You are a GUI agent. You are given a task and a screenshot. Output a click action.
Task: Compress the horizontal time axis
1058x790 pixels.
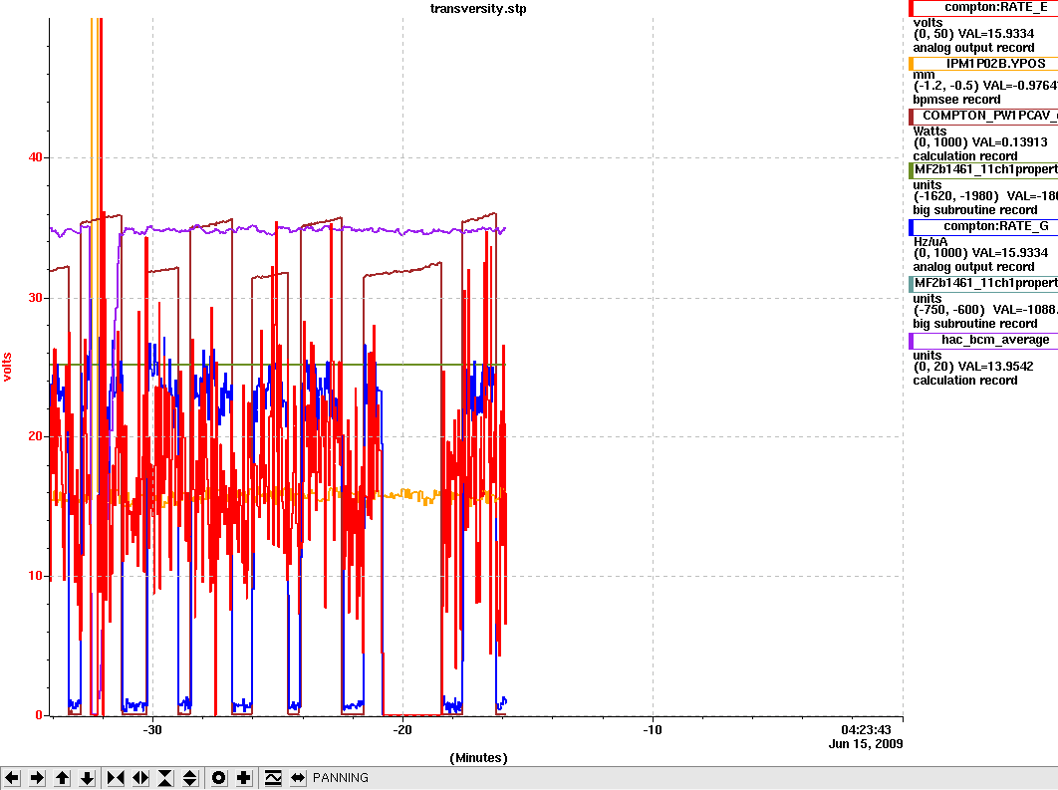(116, 778)
